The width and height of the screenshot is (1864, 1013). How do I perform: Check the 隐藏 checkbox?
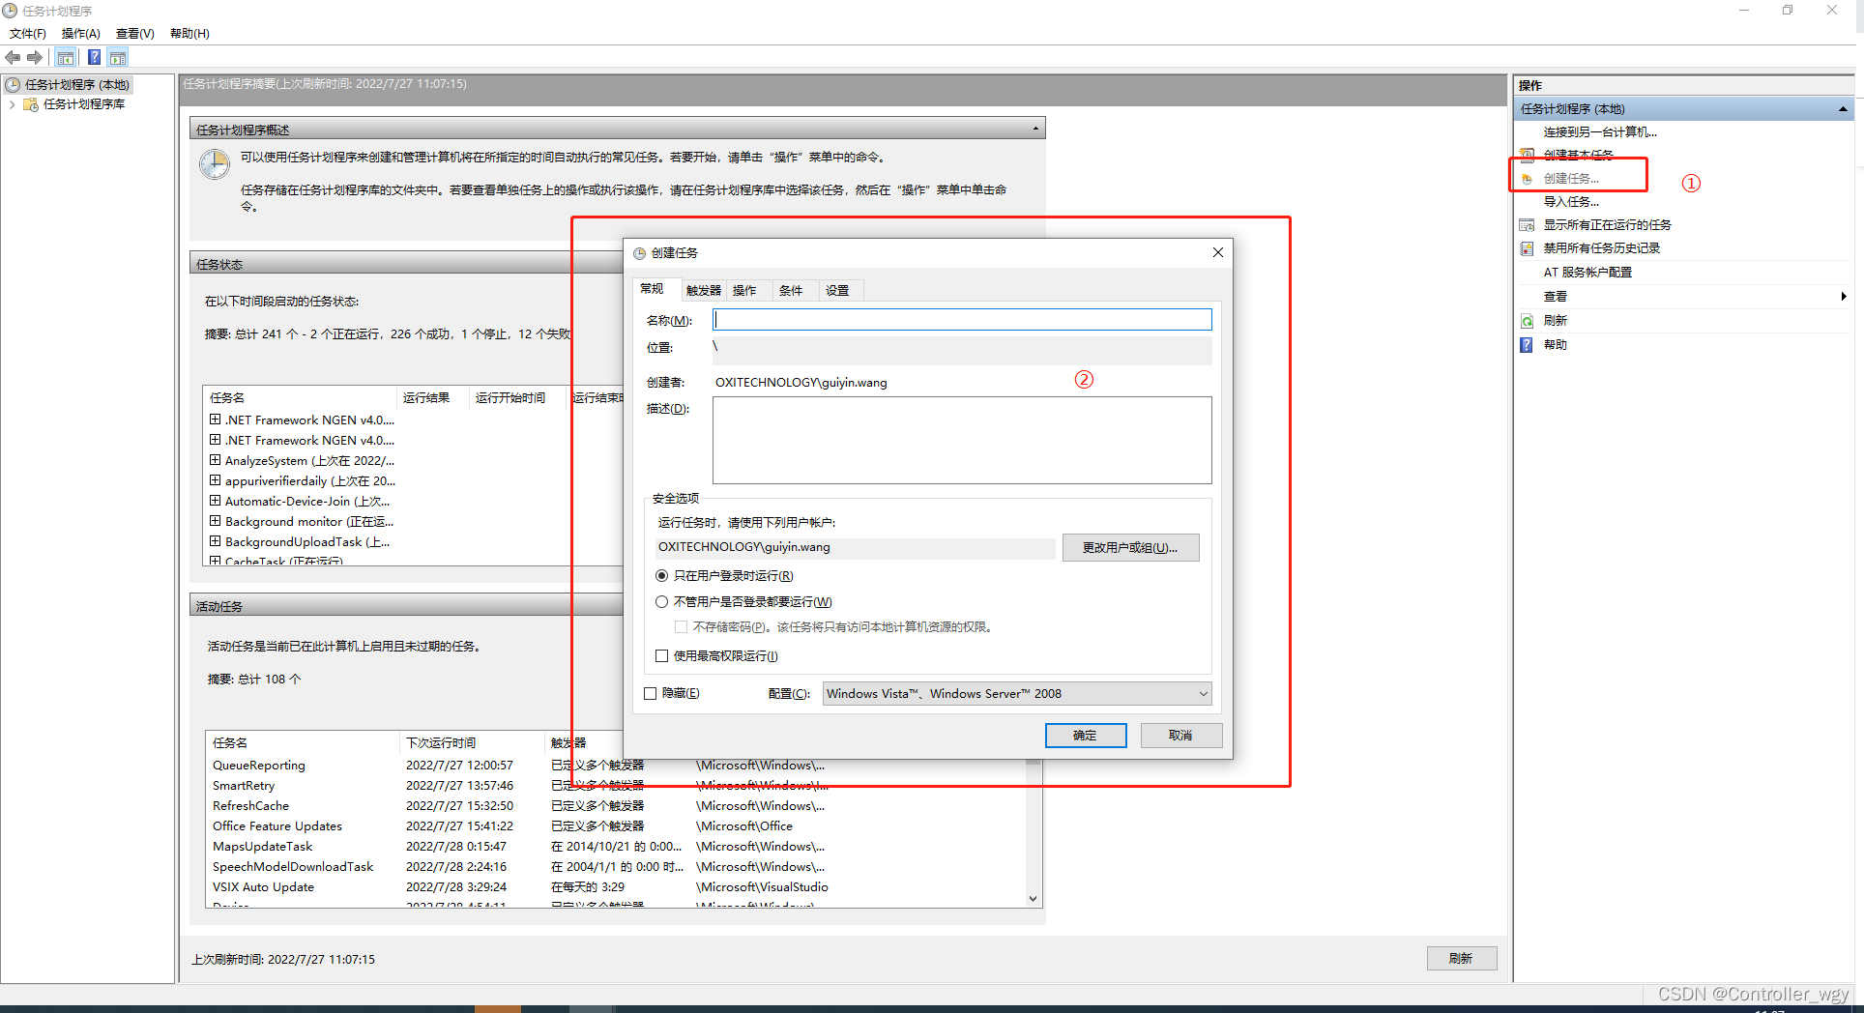[x=650, y=693]
